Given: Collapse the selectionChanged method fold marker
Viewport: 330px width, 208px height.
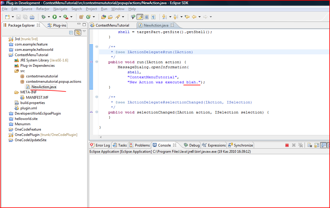Looking at the screenshot, I should pos(97,112).
